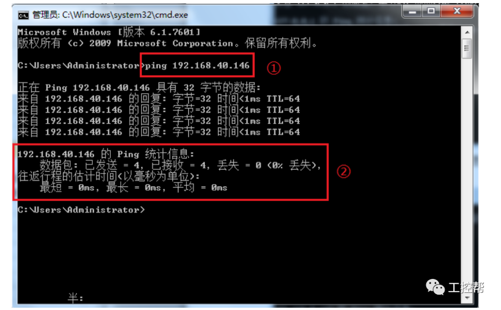Screen dimensions: 501x310
Task: Click the '半:' IME indicator text
Action: [x=76, y=298]
